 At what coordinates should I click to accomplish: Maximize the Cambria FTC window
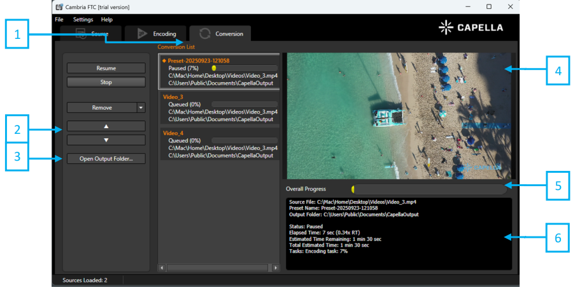[x=489, y=6]
